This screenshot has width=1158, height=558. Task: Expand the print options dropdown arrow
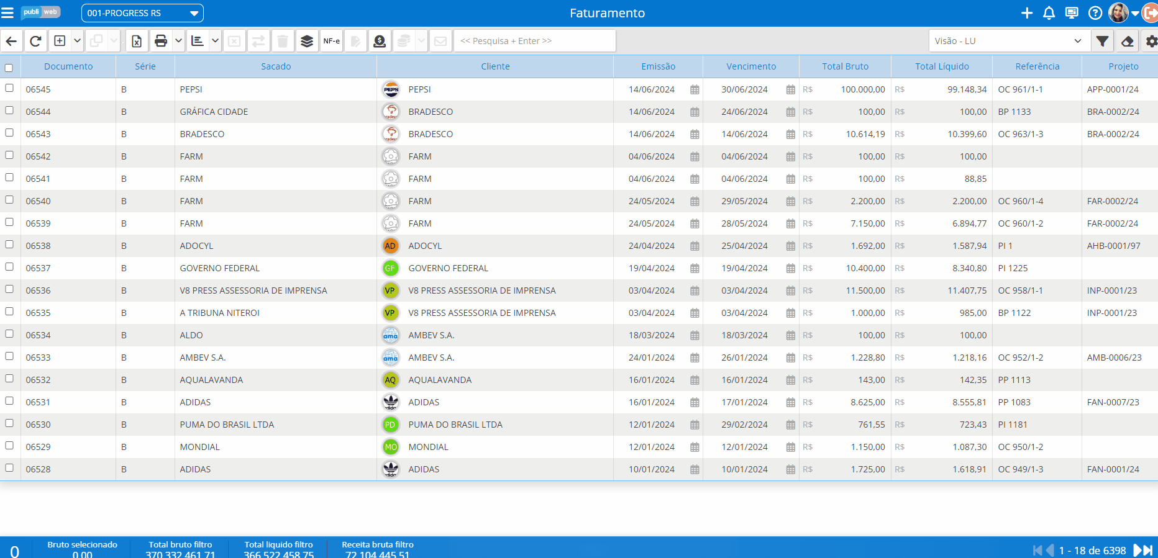point(178,41)
